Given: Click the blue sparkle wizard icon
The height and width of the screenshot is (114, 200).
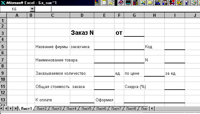Looking at the screenshot, I should (x=157, y=3).
